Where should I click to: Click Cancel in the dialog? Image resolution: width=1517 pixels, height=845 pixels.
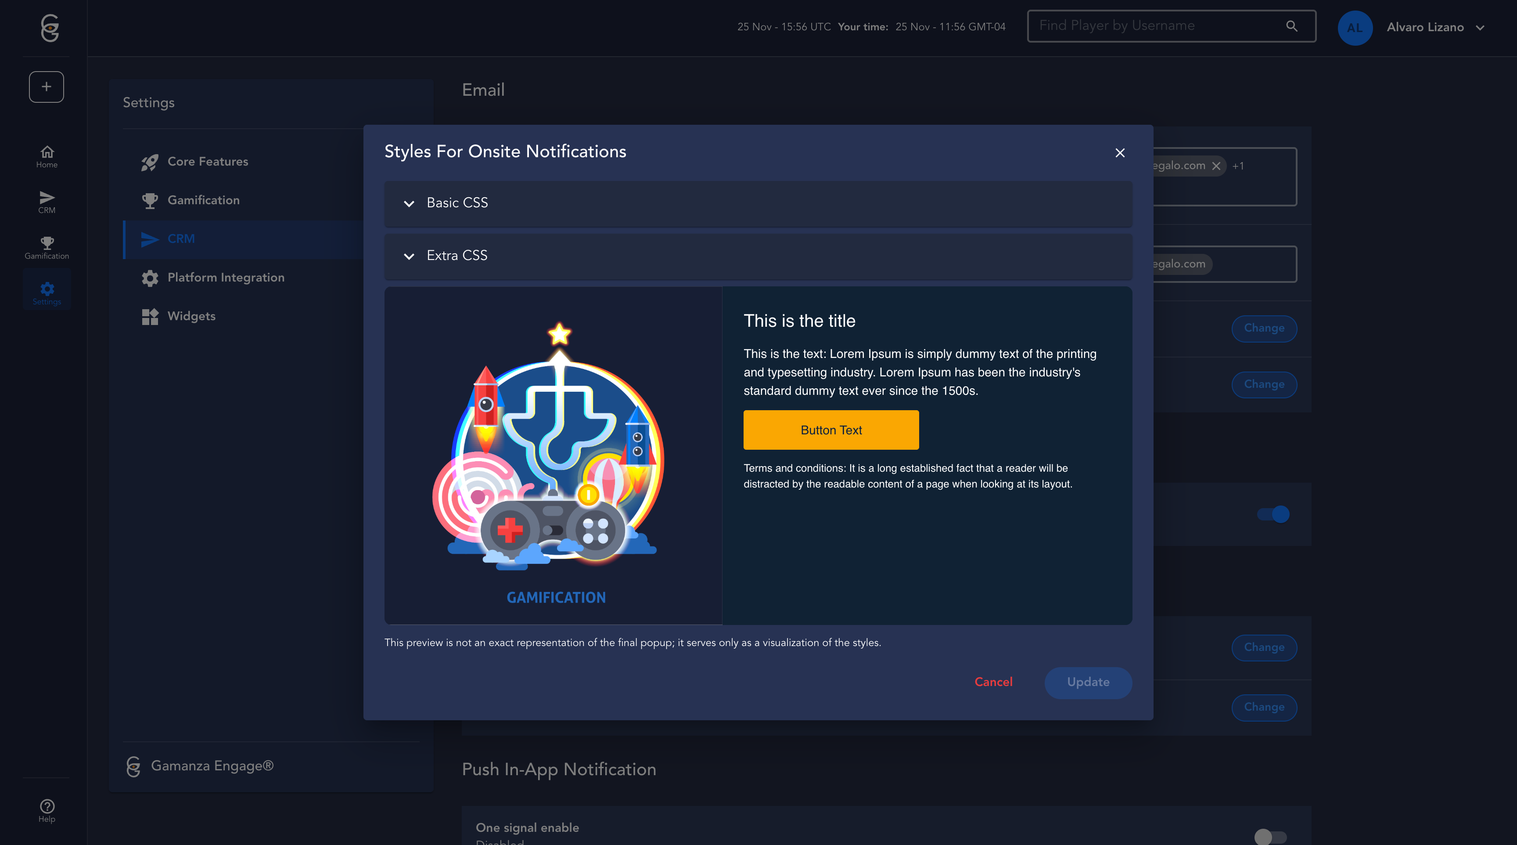click(x=993, y=682)
